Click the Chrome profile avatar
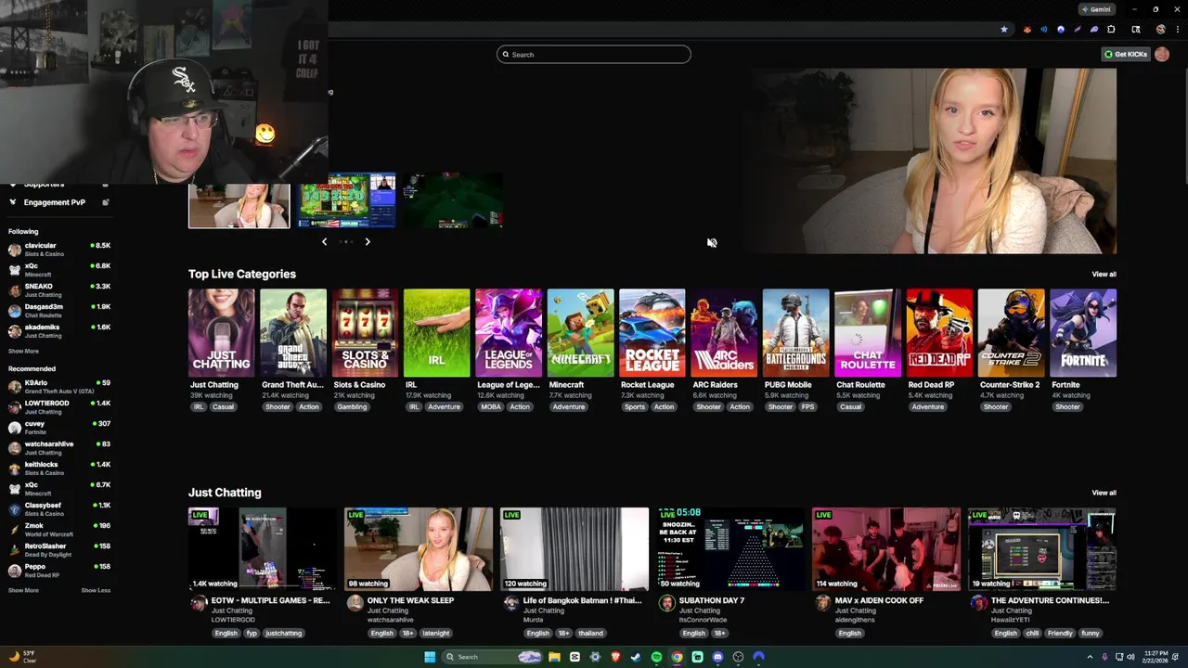Viewport: 1188px width, 668px height. pyautogui.click(x=1160, y=30)
